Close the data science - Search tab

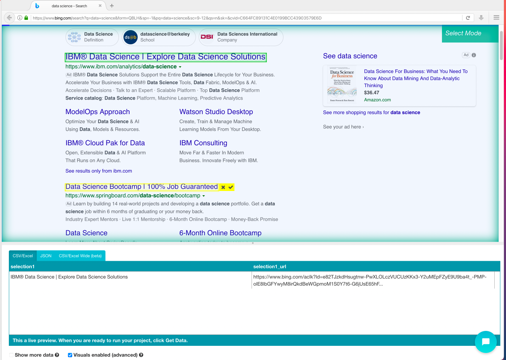click(100, 6)
